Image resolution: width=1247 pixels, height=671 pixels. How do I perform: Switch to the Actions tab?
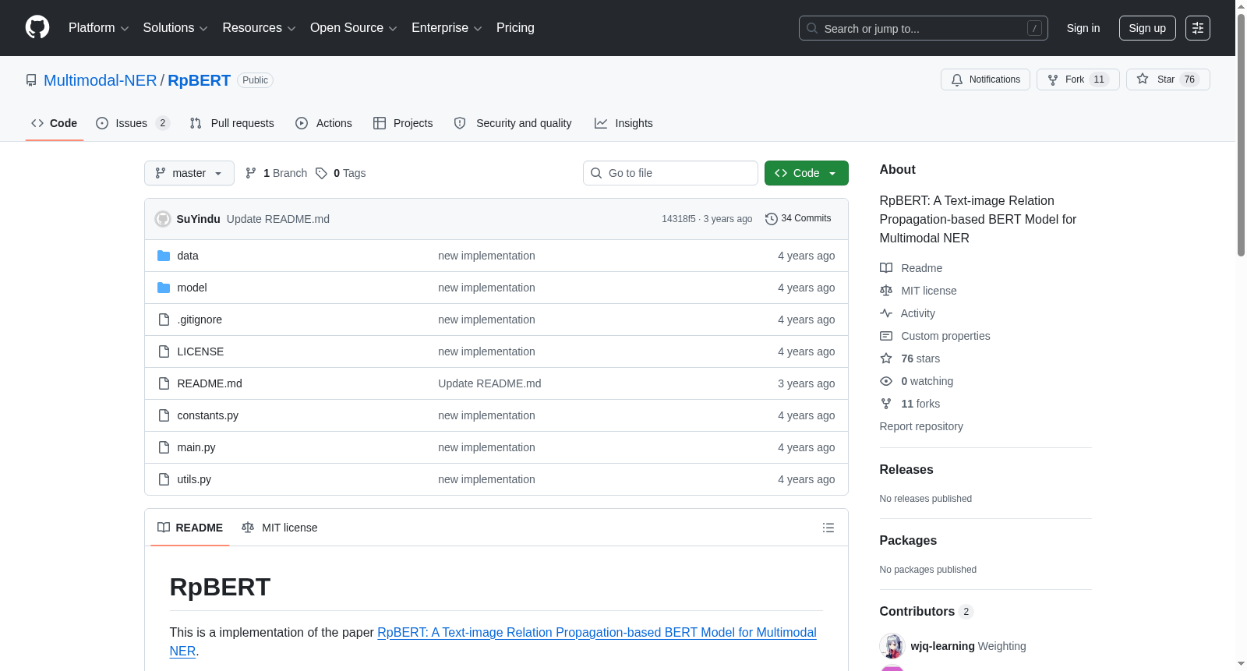324,123
